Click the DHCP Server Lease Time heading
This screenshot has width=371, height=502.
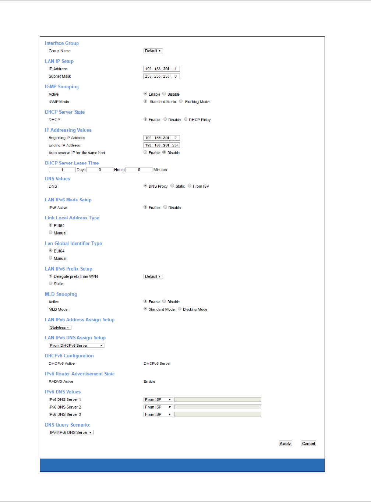tap(72, 163)
